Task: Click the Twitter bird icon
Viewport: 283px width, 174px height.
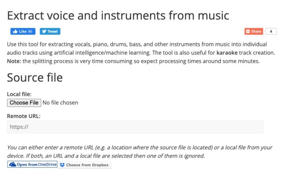Action: (x=44, y=31)
